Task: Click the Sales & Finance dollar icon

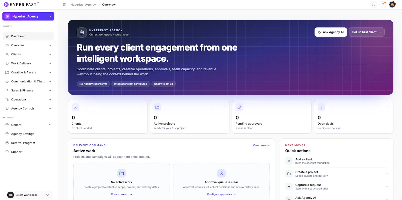Action: (7, 90)
